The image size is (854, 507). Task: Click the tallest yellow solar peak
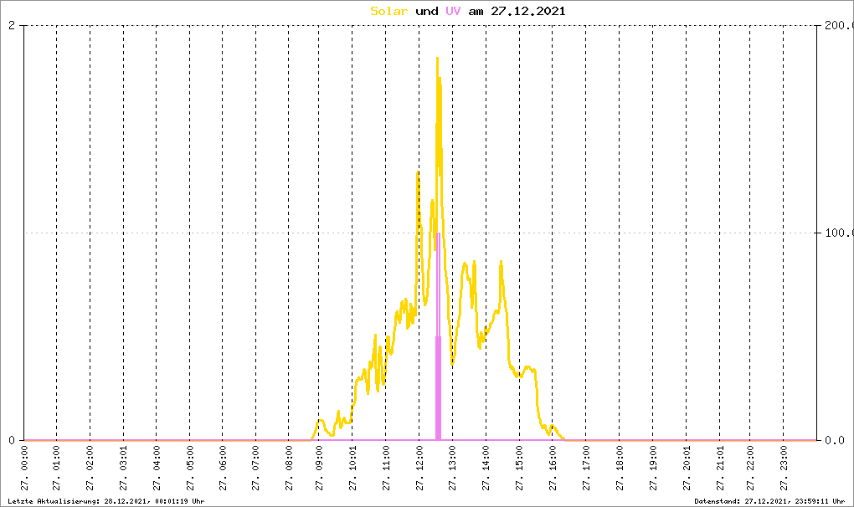[437, 59]
